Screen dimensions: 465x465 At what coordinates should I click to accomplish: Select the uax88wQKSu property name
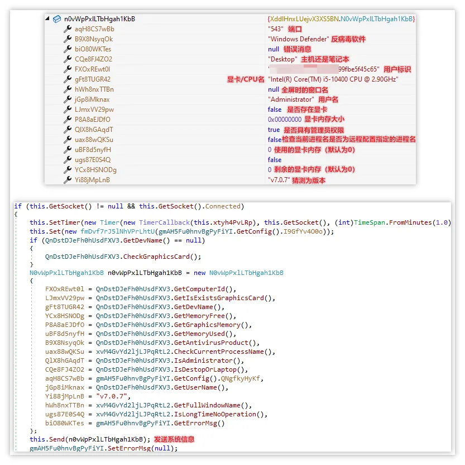coord(94,140)
